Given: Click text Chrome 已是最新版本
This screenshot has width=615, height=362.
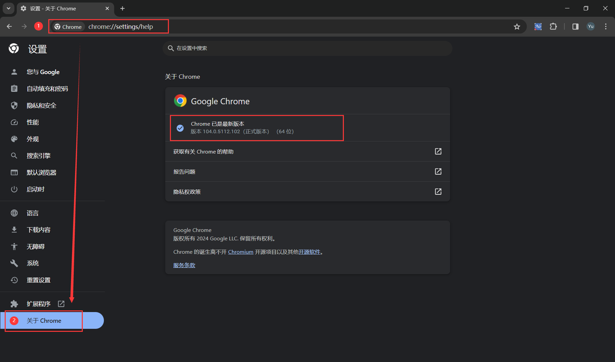Looking at the screenshot, I should point(217,124).
